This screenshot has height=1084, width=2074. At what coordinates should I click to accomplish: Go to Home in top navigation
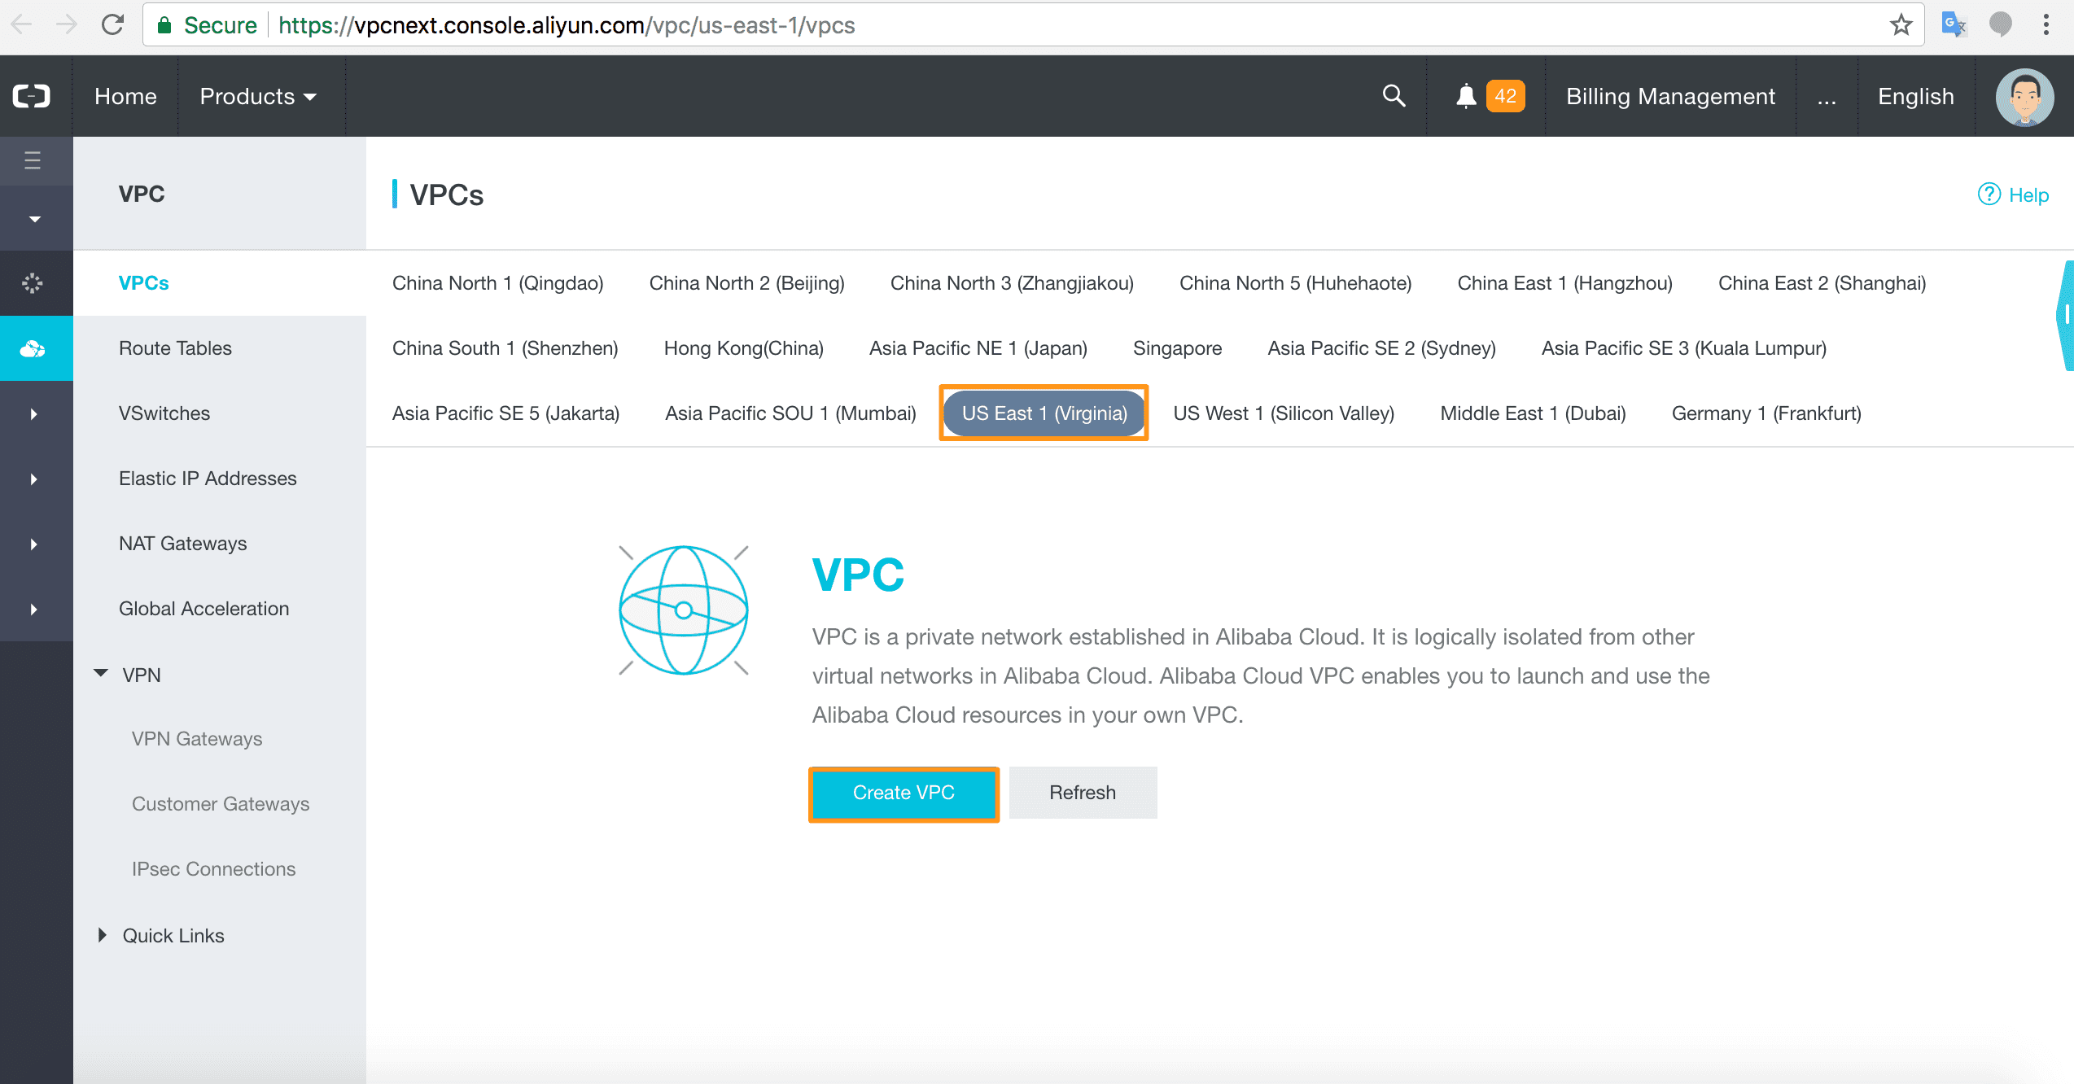tap(125, 96)
